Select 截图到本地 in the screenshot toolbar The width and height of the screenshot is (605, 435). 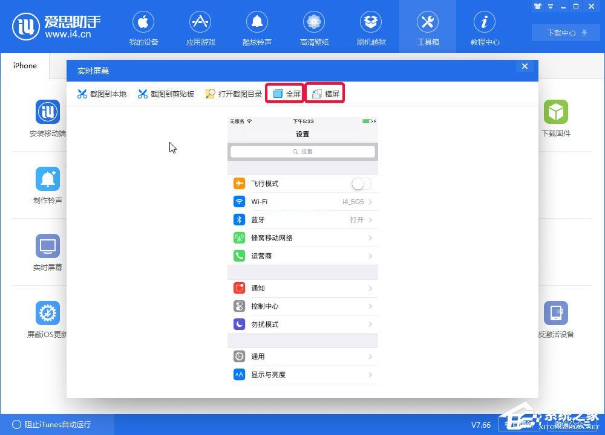pos(102,94)
